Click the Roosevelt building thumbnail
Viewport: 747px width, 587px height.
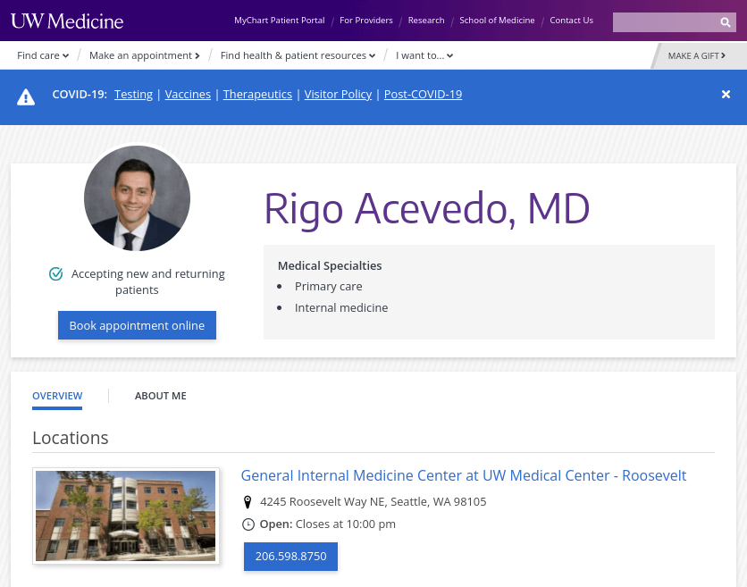[126, 516]
